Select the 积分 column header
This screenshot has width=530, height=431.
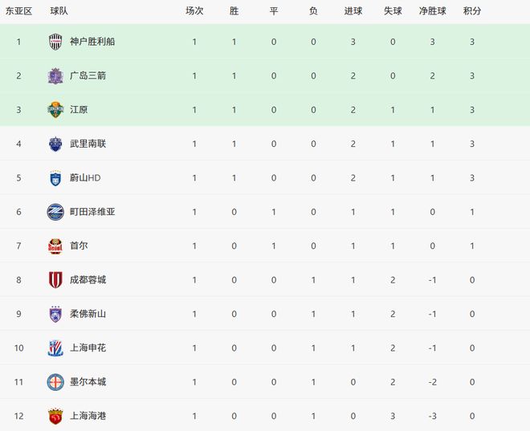point(472,11)
